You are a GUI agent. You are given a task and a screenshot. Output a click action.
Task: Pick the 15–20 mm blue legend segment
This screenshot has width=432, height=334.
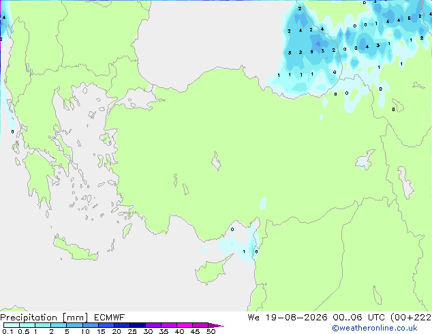pyautogui.click(x=106, y=325)
